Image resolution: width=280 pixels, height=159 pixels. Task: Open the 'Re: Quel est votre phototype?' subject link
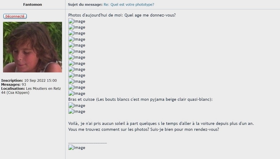tap(129, 5)
